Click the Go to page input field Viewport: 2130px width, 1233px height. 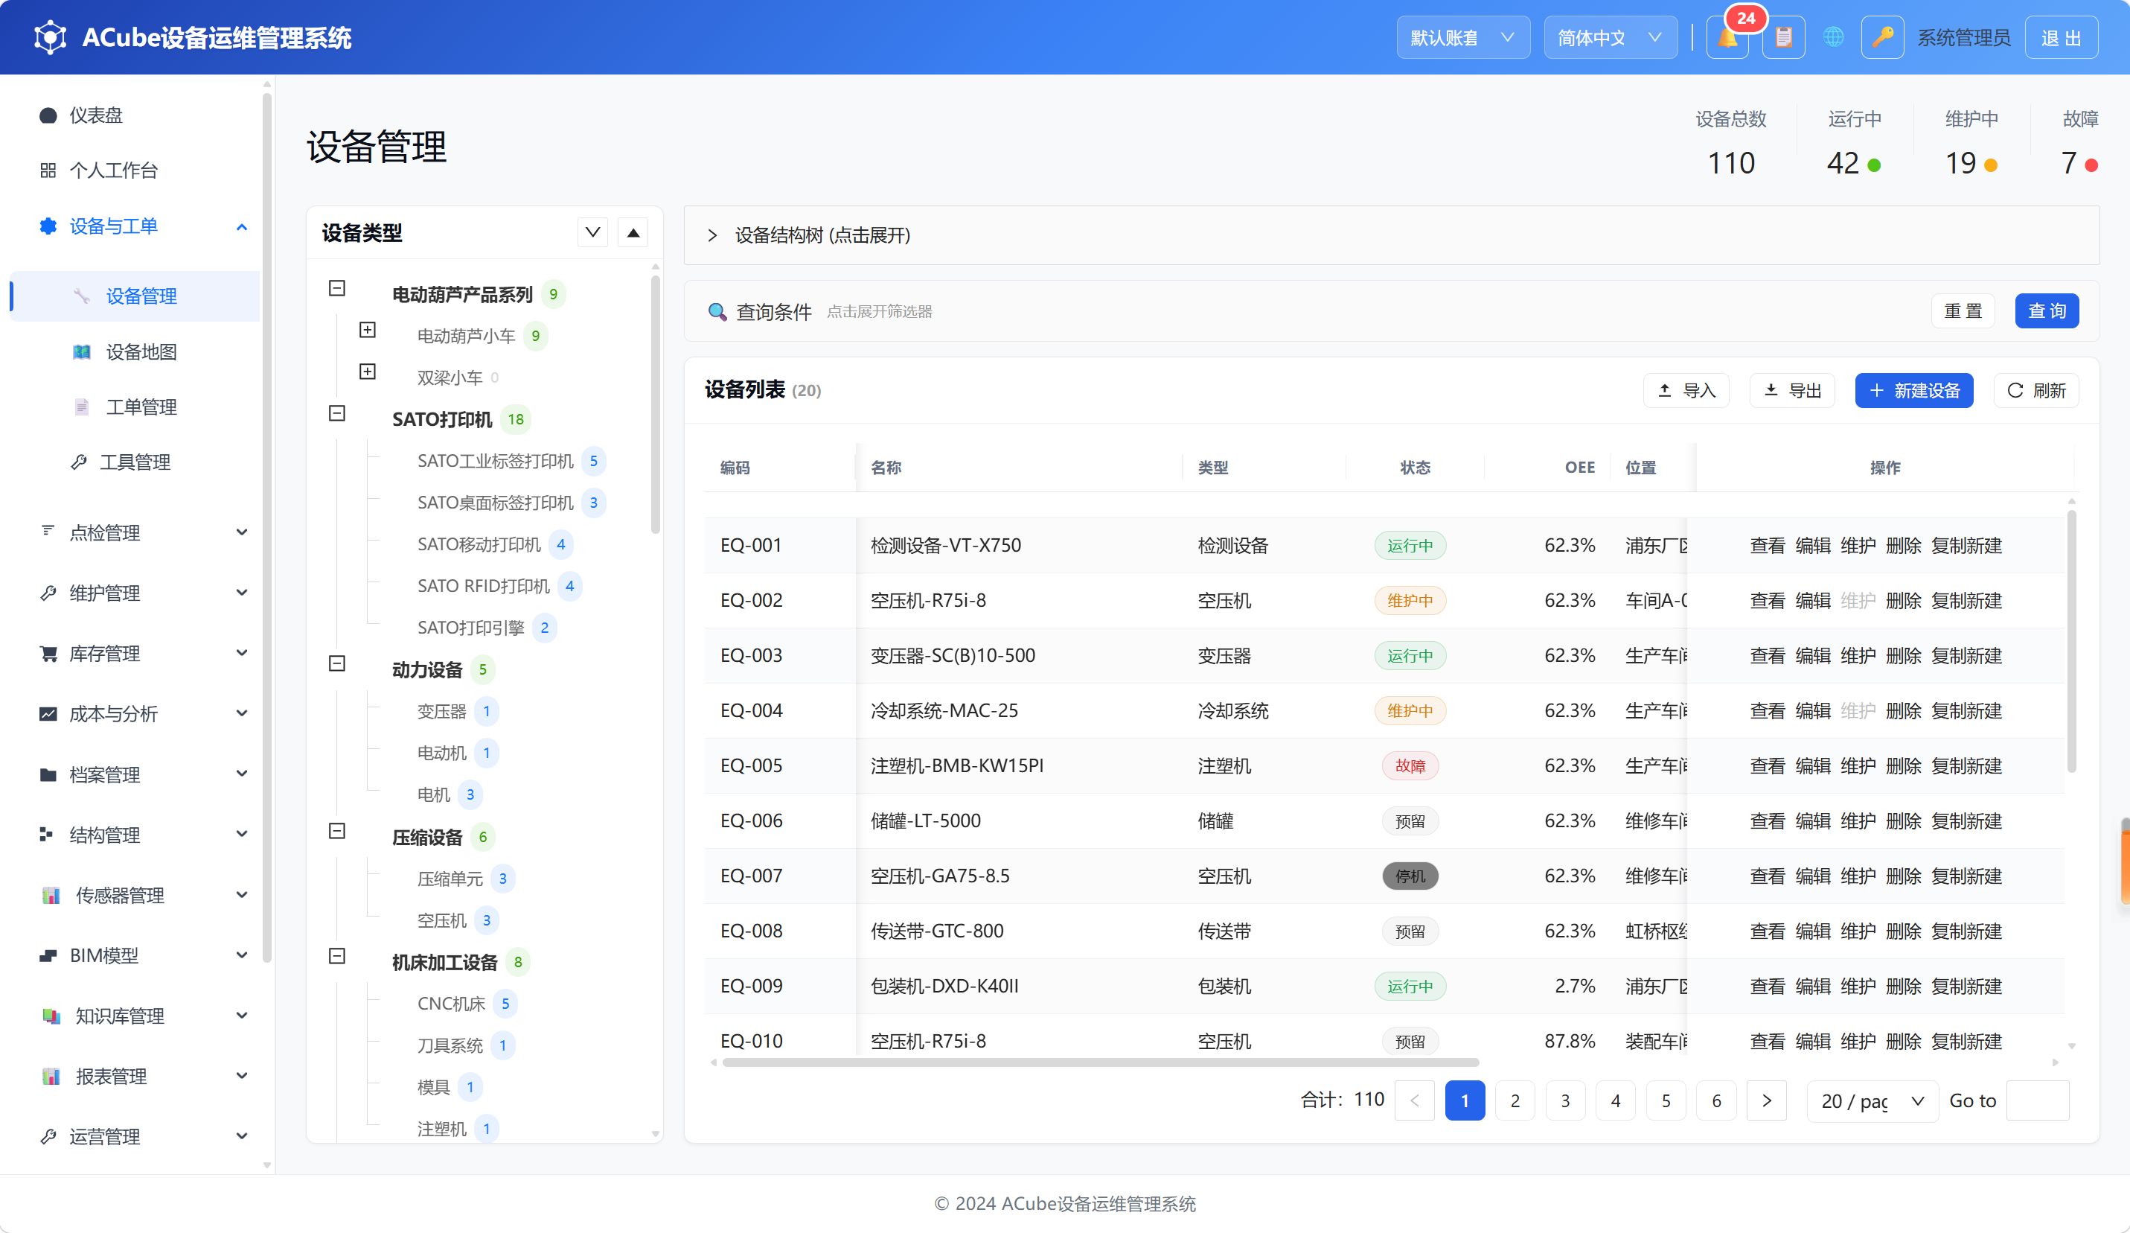click(x=2037, y=1100)
